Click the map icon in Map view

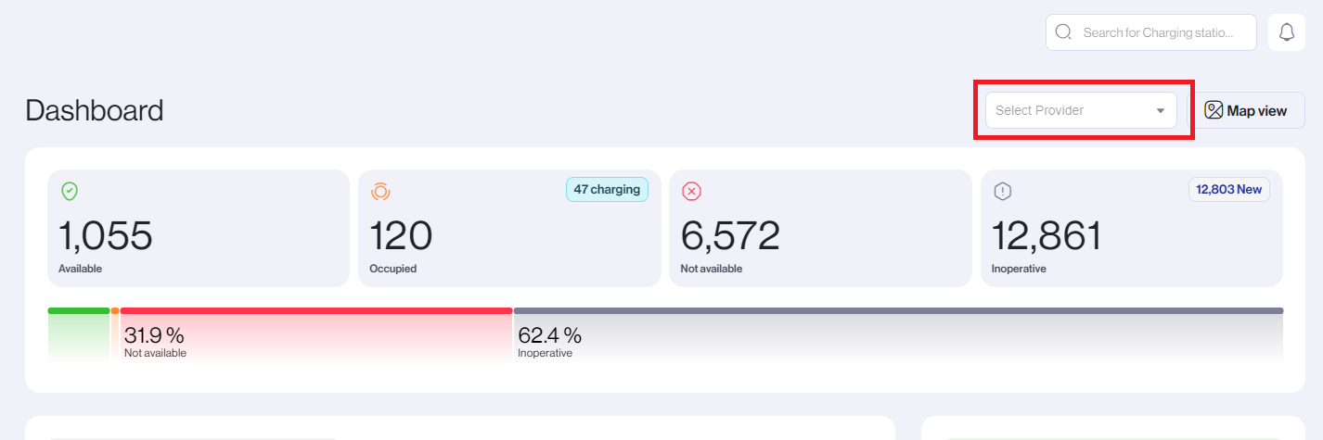(x=1214, y=110)
